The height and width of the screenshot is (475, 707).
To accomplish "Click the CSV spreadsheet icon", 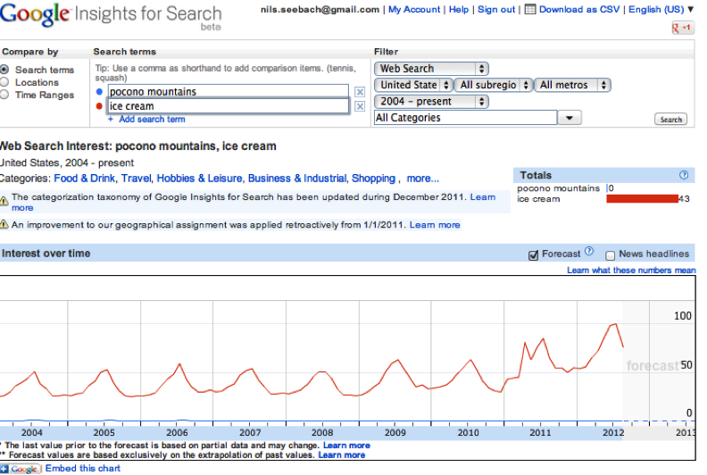I will (x=530, y=10).
